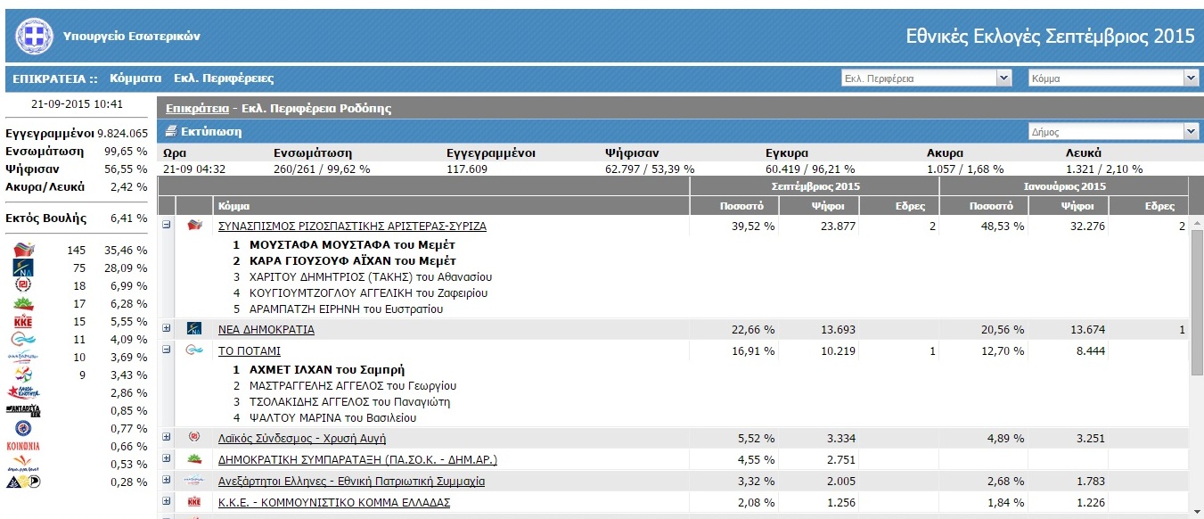Open the Κόμματα menu item
Viewport: 1204px width, 519px height.
click(135, 78)
